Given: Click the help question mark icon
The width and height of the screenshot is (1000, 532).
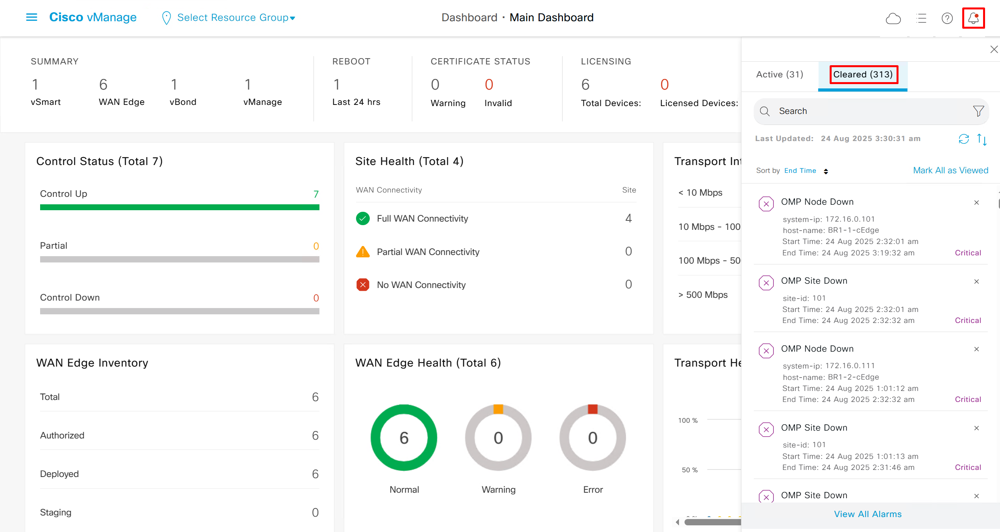Looking at the screenshot, I should coord(947,18).
